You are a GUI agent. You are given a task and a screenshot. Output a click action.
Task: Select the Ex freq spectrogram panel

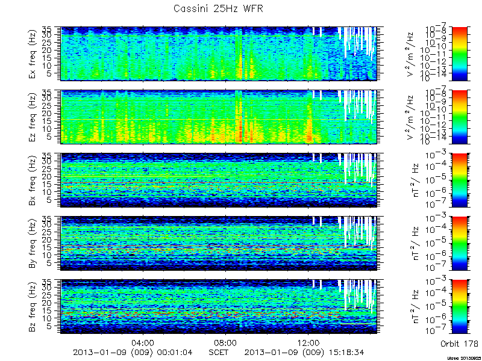pos(219,54)
